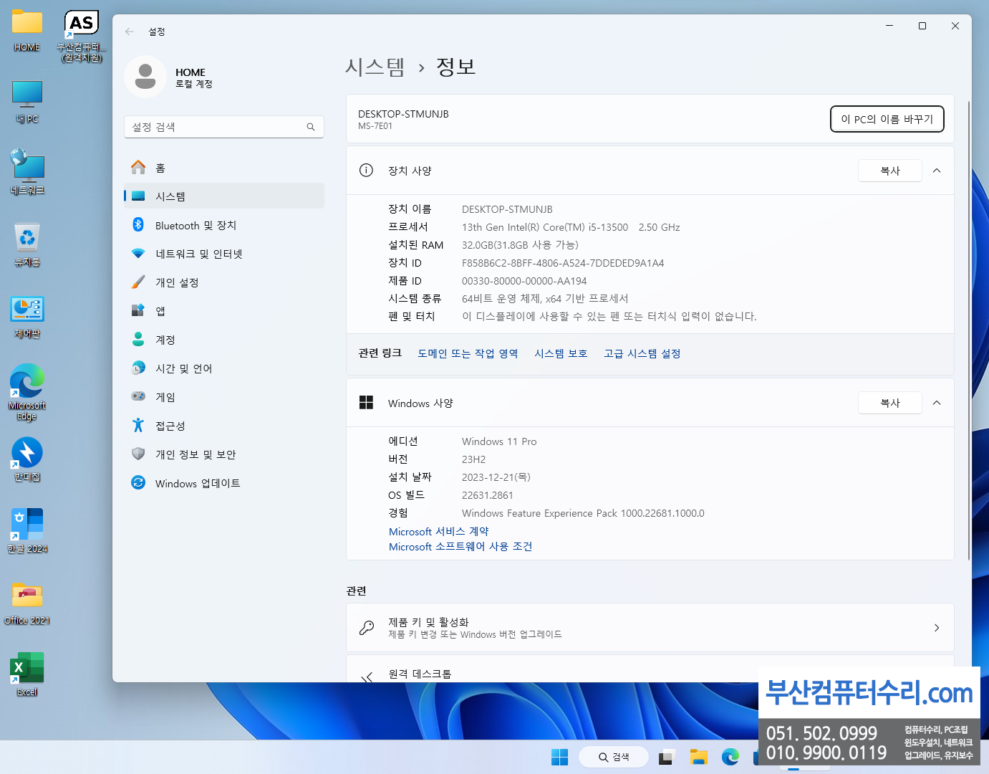Open the Windows Start menu button

coord(559,757)
